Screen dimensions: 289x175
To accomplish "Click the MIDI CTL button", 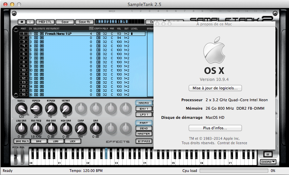I will point(45,22).
